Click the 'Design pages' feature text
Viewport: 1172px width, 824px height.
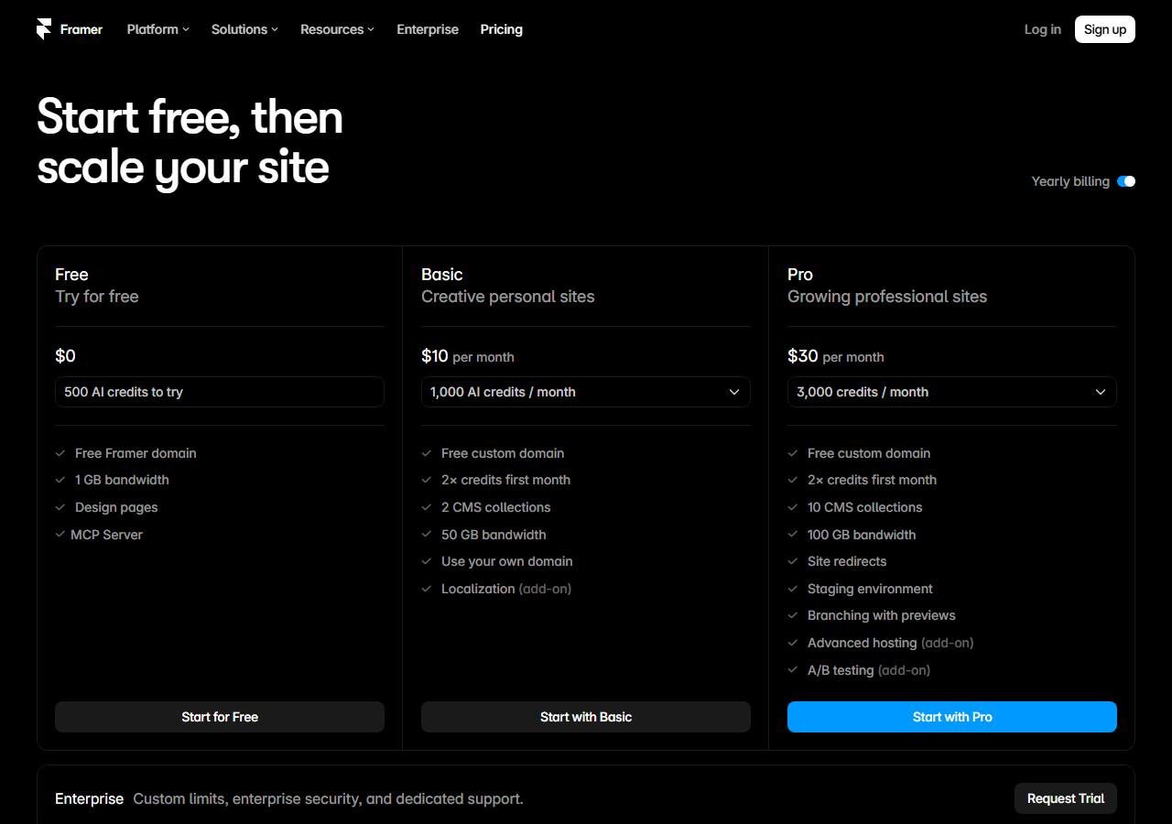(x=116, y=507)
